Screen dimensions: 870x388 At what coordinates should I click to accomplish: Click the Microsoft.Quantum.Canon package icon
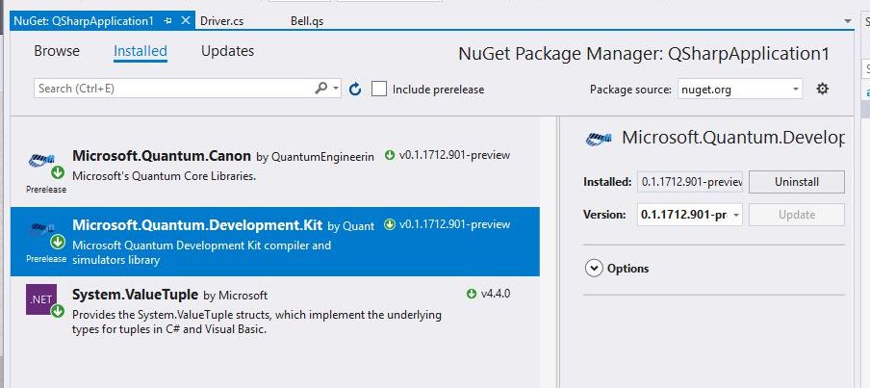pyautogui.click(x=41, y=161)
